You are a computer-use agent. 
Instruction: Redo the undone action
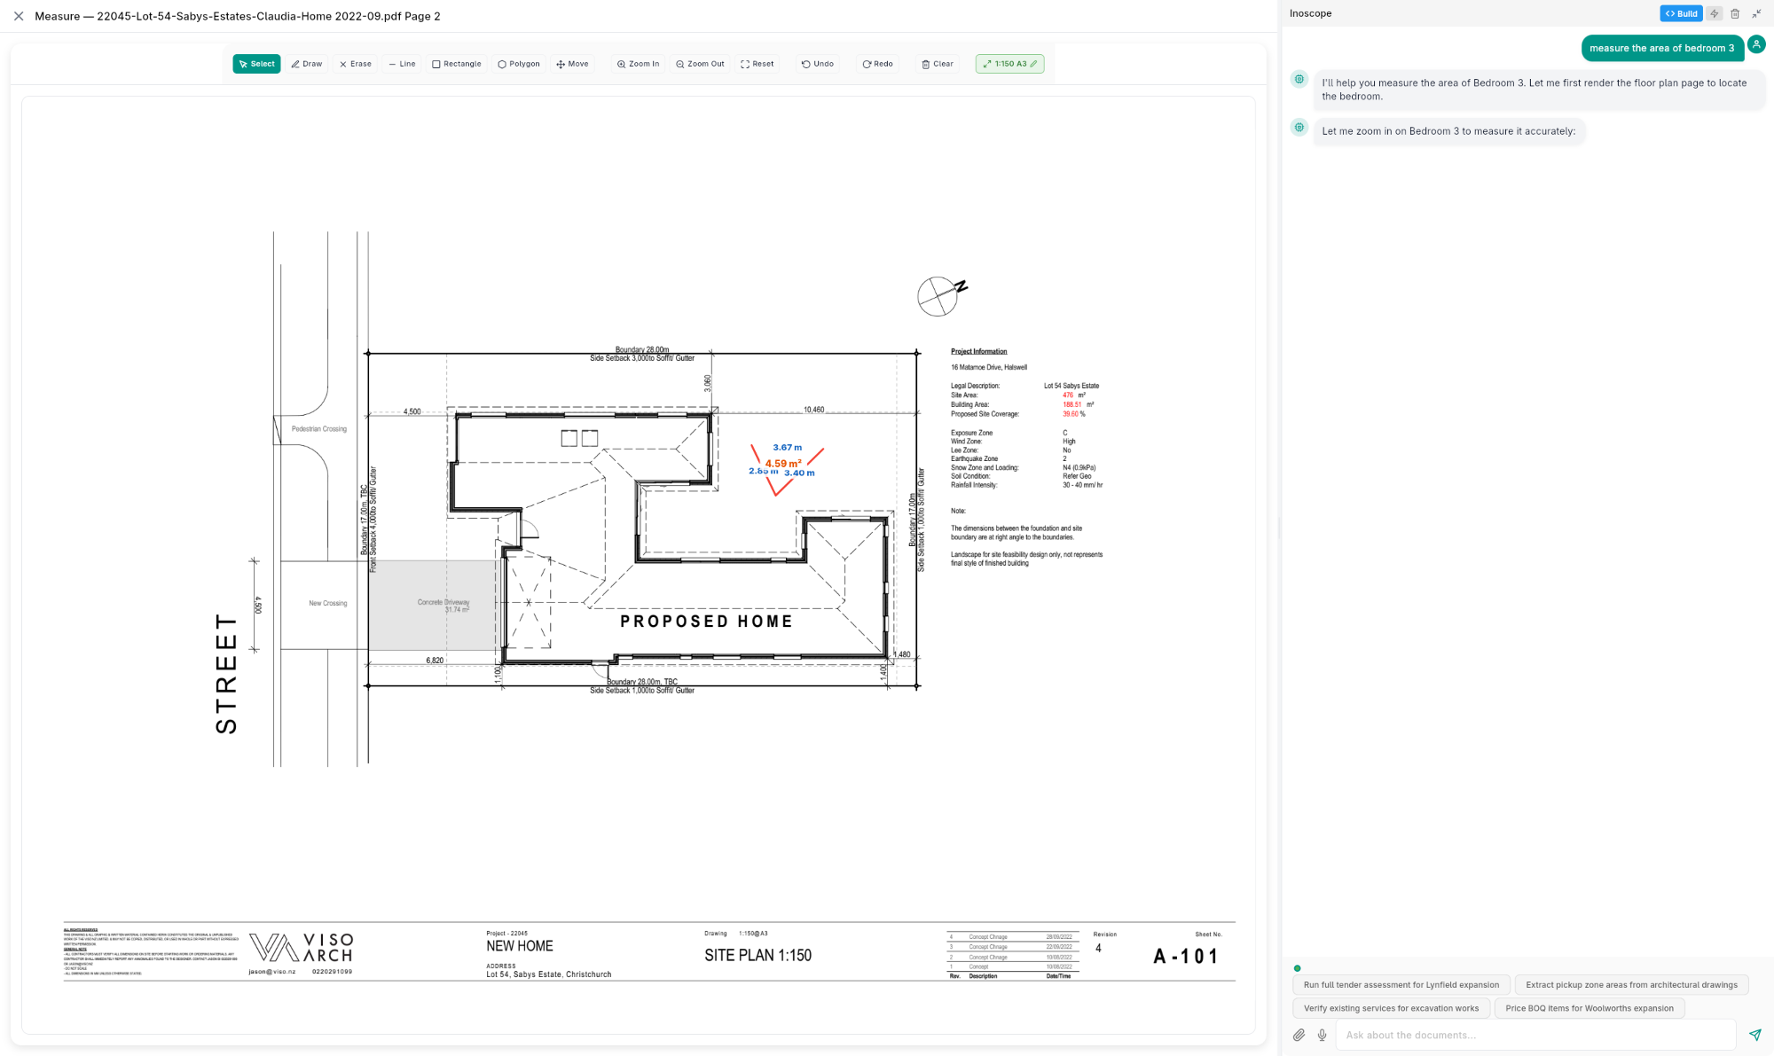(x=876, y=64)
